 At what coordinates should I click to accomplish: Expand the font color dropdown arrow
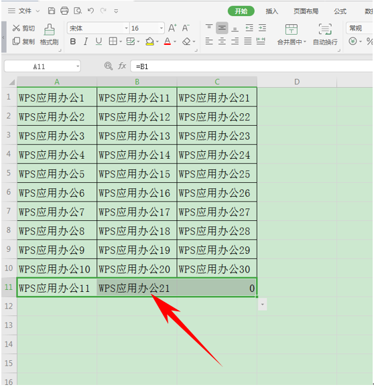coord(175,42)
